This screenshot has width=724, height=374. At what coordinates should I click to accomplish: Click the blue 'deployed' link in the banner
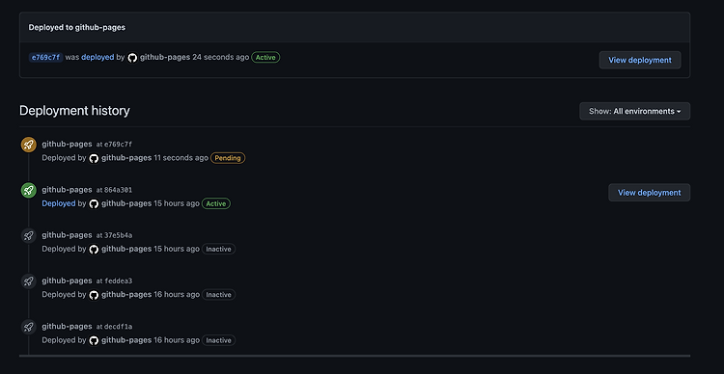click(x=97, y=57)
